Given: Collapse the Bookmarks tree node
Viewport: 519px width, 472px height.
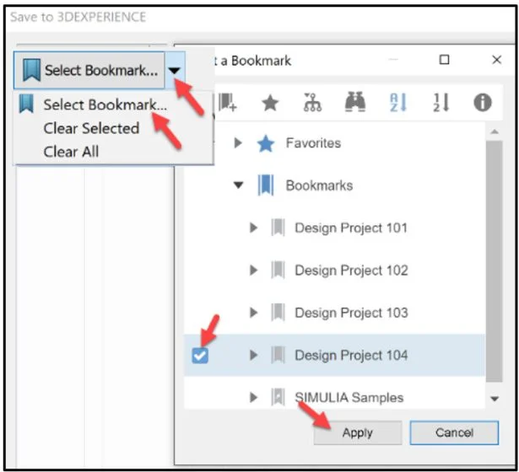Looking at the screenshot, I should (x=239, y=185).
